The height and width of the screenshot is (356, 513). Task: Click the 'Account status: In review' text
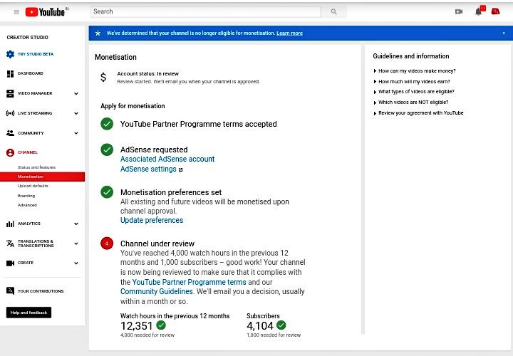[148, 74]
